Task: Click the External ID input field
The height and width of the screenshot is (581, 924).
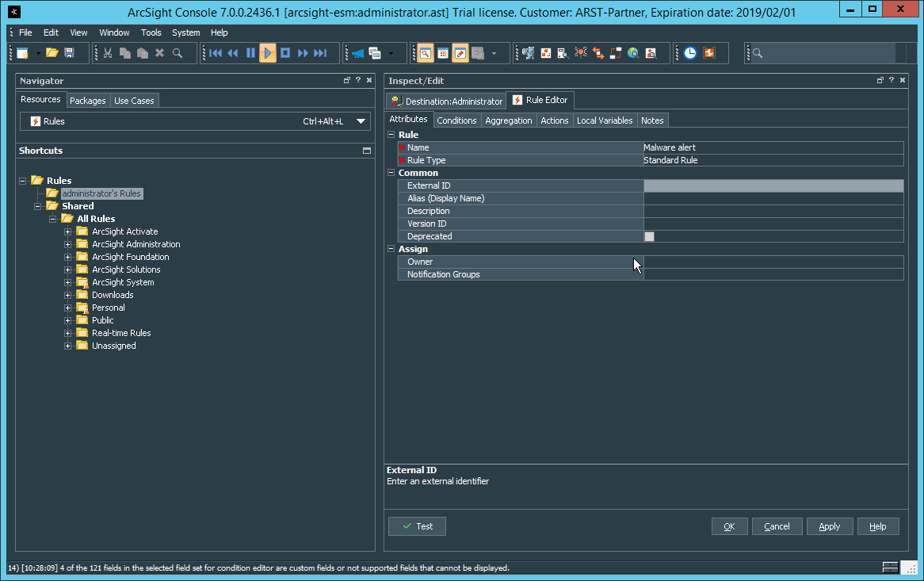Action: 773,185
